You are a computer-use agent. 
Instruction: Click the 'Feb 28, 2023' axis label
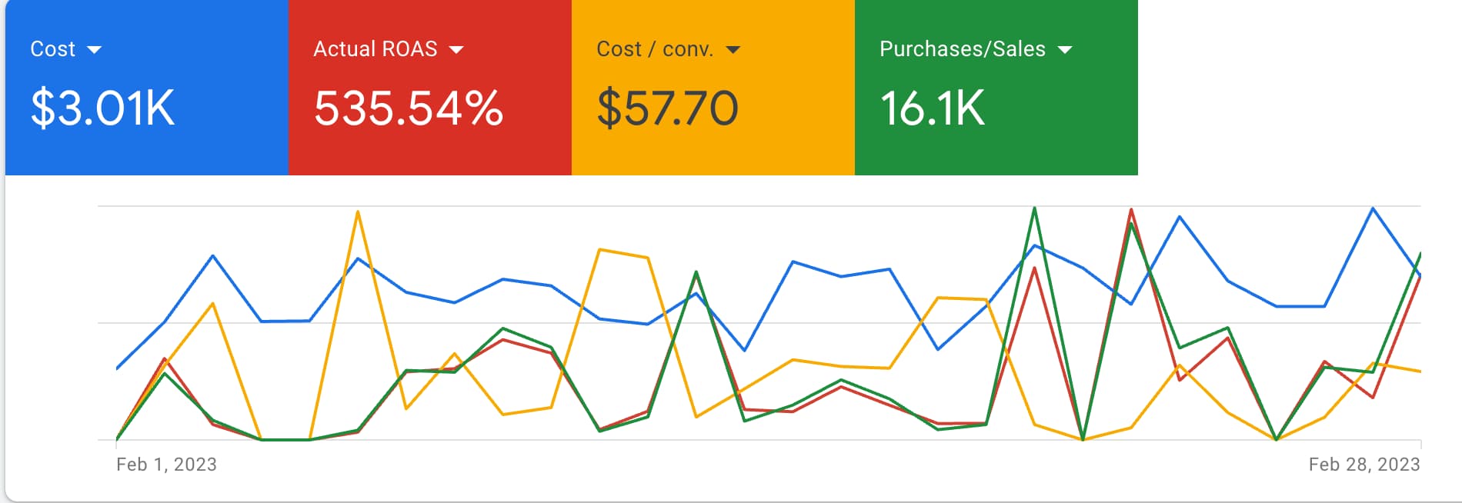1364,465
